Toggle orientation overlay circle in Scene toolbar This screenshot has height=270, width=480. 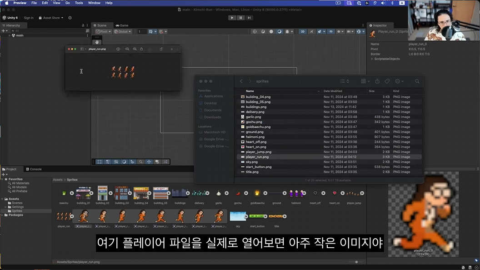coord(124,162)
